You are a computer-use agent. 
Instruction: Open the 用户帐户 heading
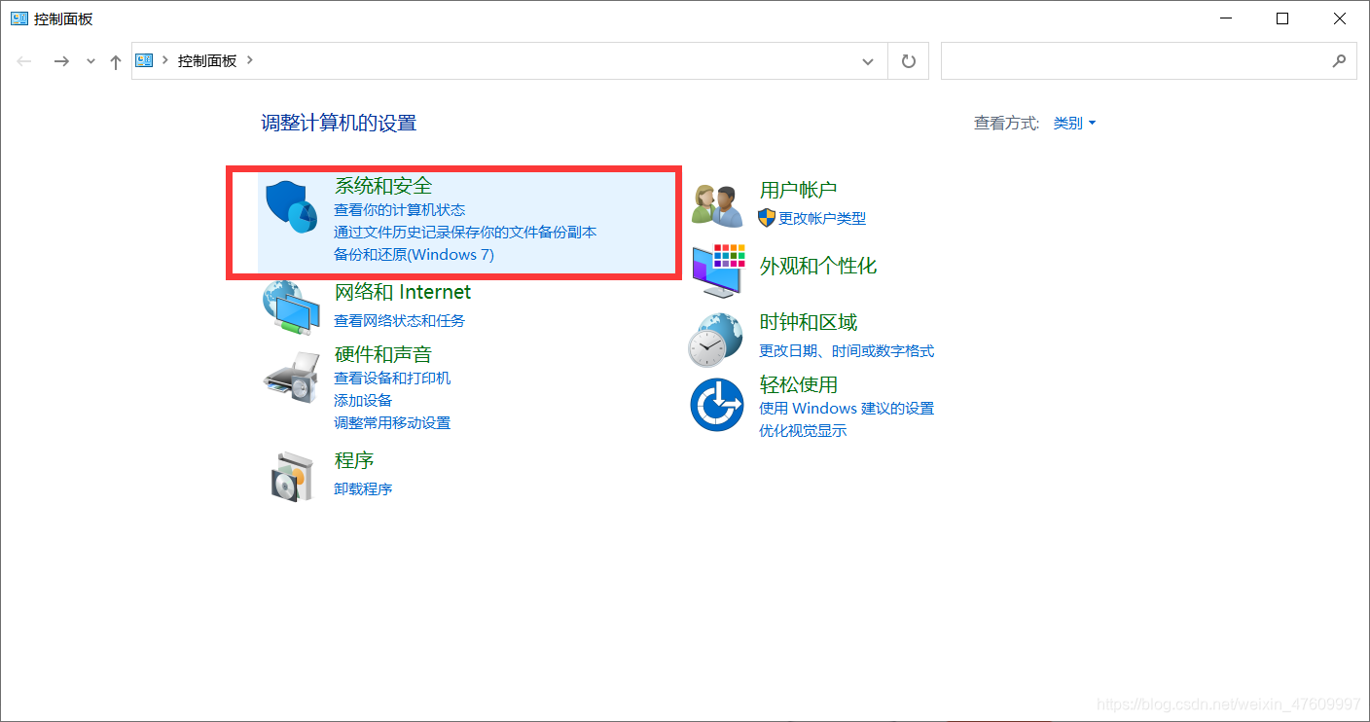point(799,190)
